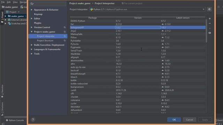Image resolution: width=223 pixels, height=125 pixels.
Task: Select the beautifulsoup4 package row
Action: tap(138, 74)
